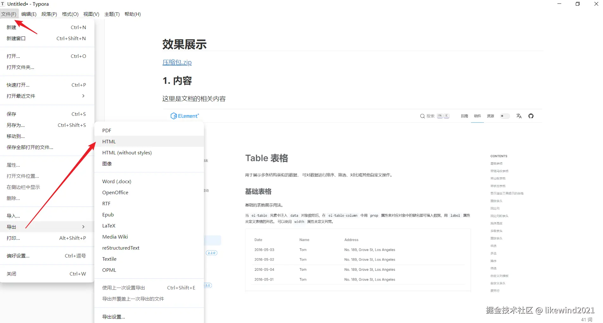Viewport: 603px width, 323px height.
Task: Restore down the Typora window
Action: (578, 4)
